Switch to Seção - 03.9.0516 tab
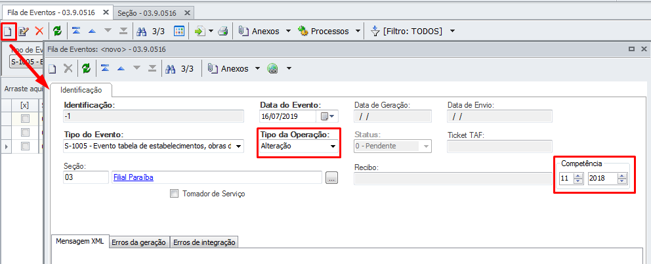651x264 pixels. 146,13
